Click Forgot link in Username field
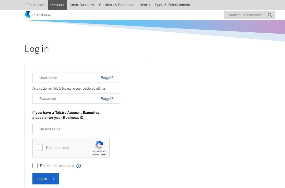The height and width of the screenshot is (188, 285). pos(107,78)
